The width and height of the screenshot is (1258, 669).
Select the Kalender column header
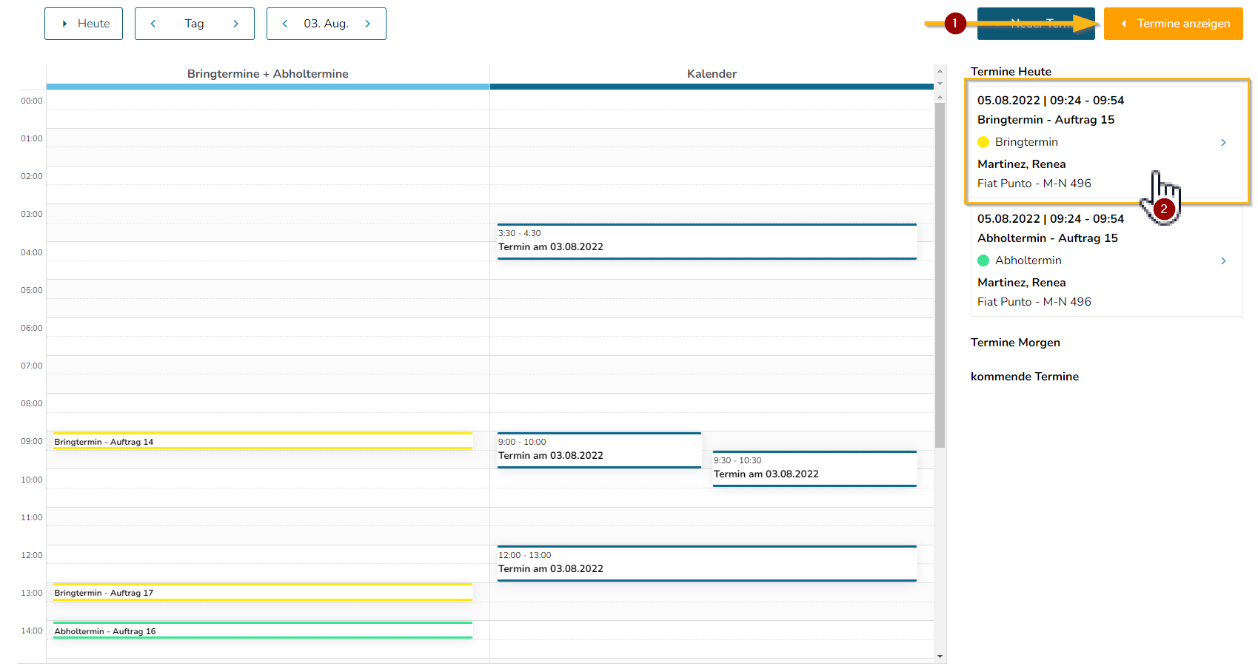(x=712, y=74)
